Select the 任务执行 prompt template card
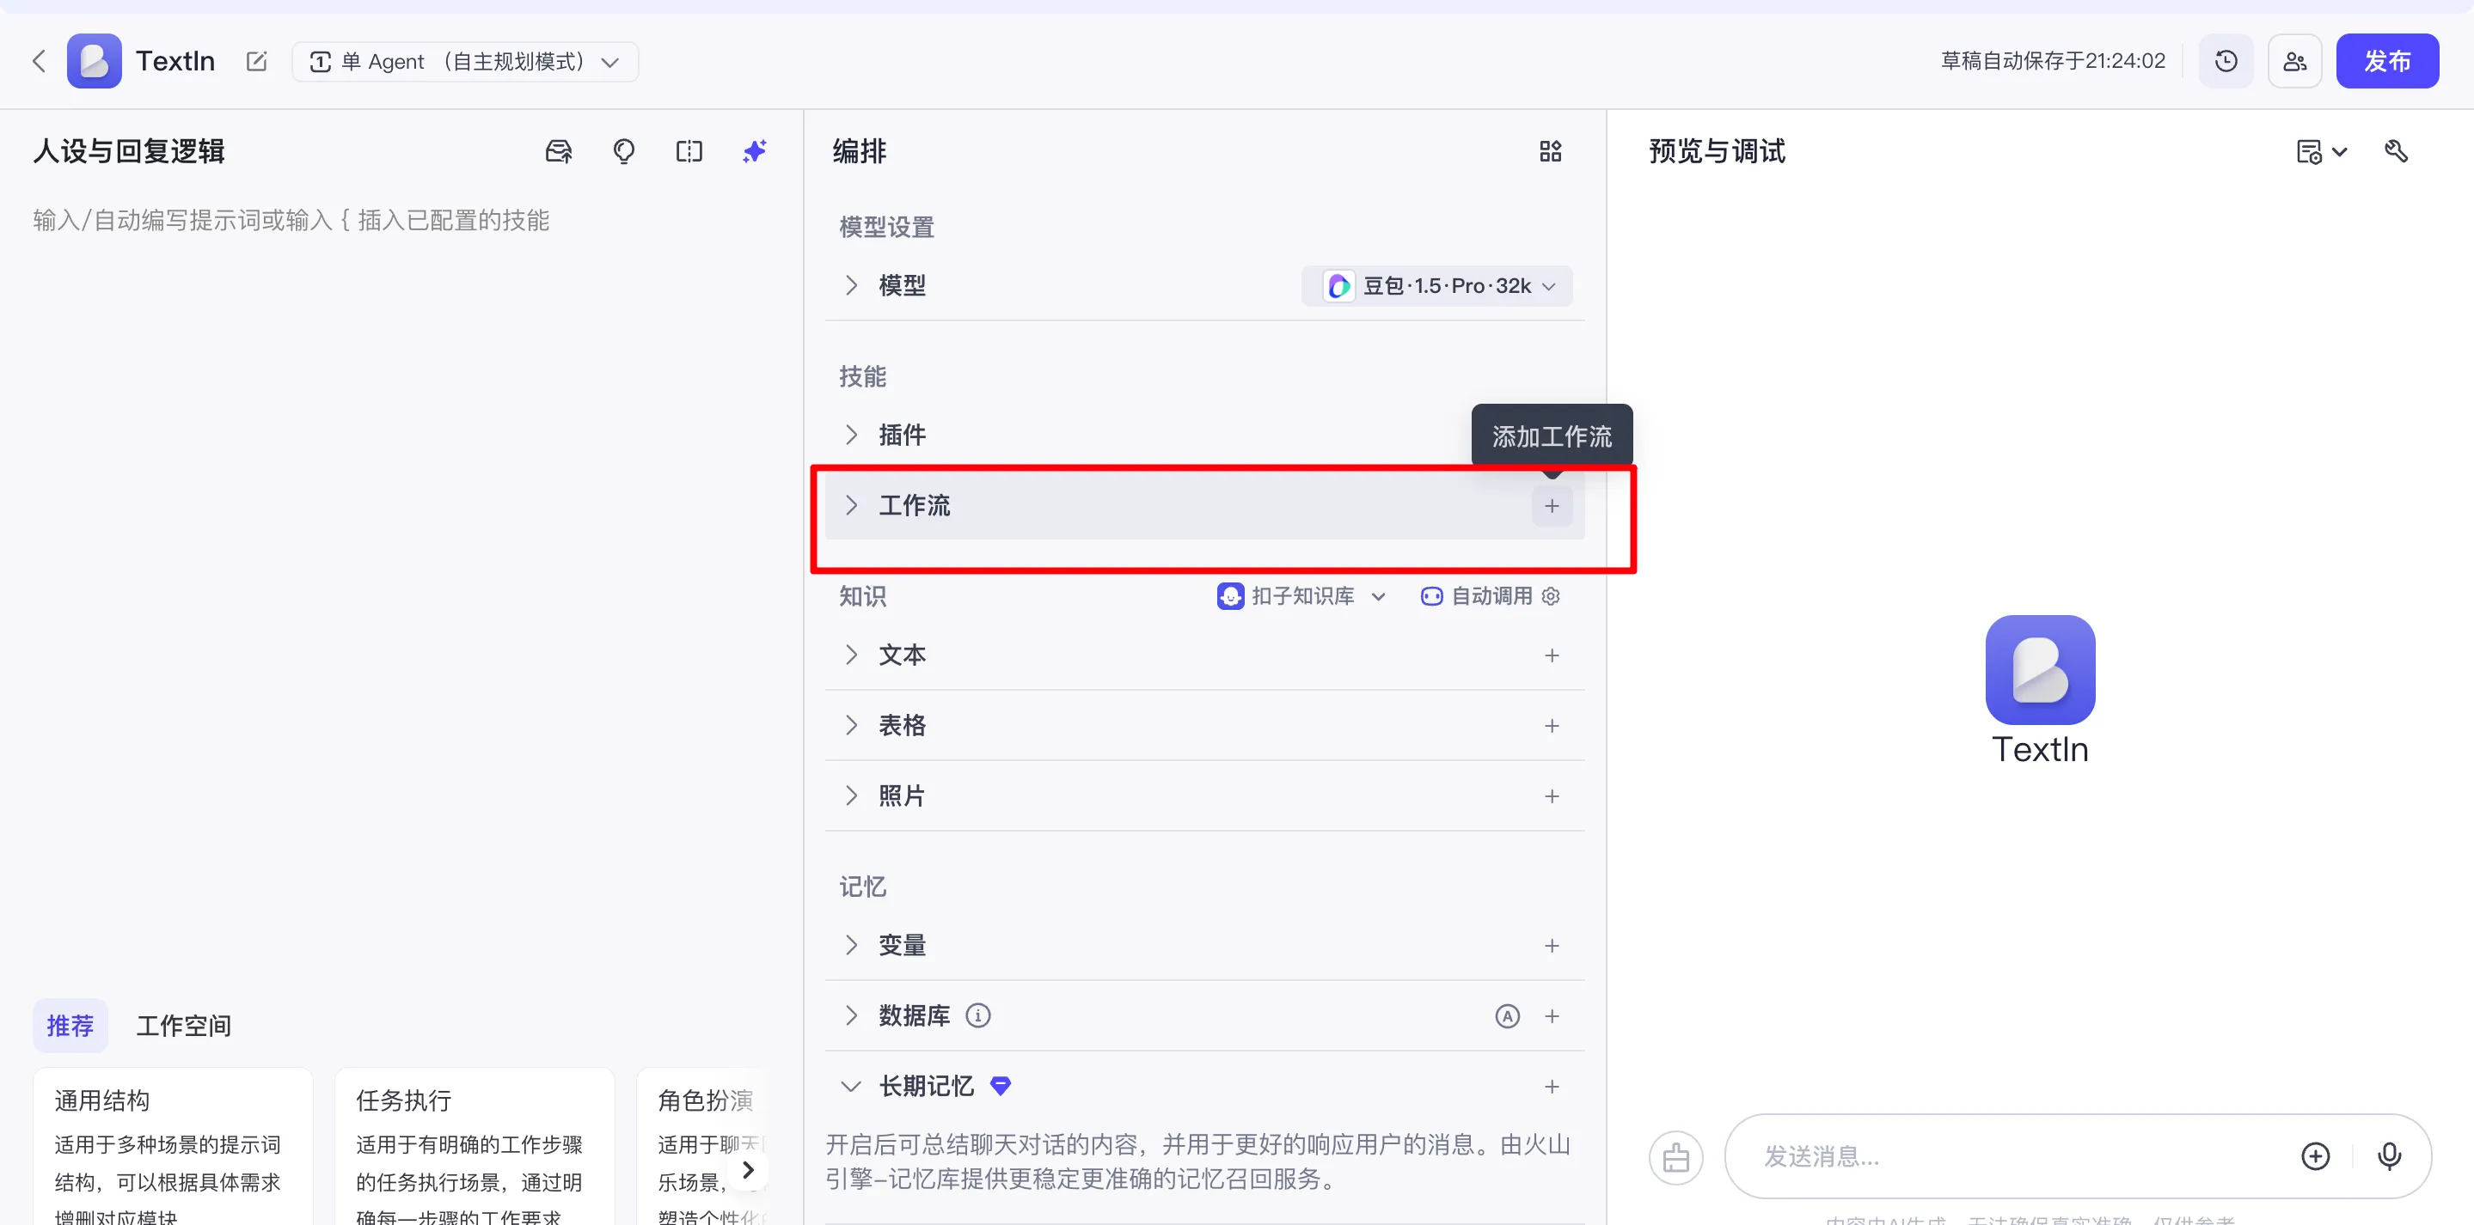The image size is (2474, 1225). pyautogui.click(x=475, y=1146)
